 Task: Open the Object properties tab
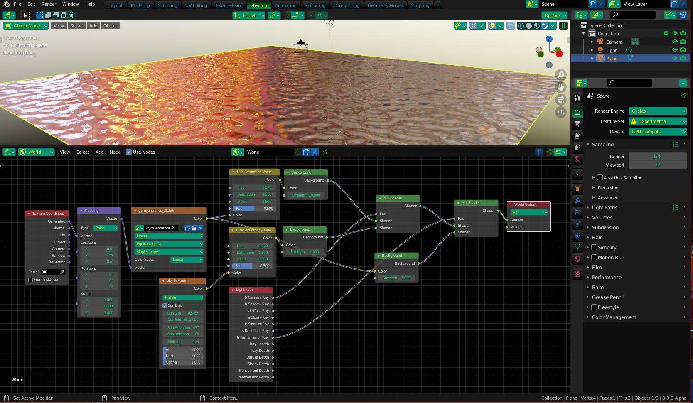577,189
